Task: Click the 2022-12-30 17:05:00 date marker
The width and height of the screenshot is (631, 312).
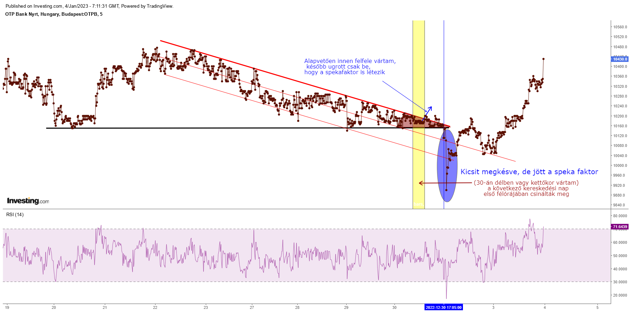Action: point(443,307)
